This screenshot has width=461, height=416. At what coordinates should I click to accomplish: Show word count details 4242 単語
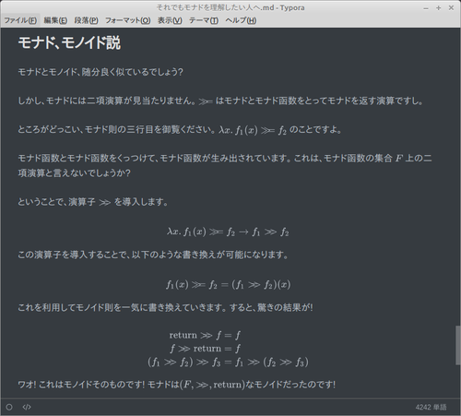(431, 408)
